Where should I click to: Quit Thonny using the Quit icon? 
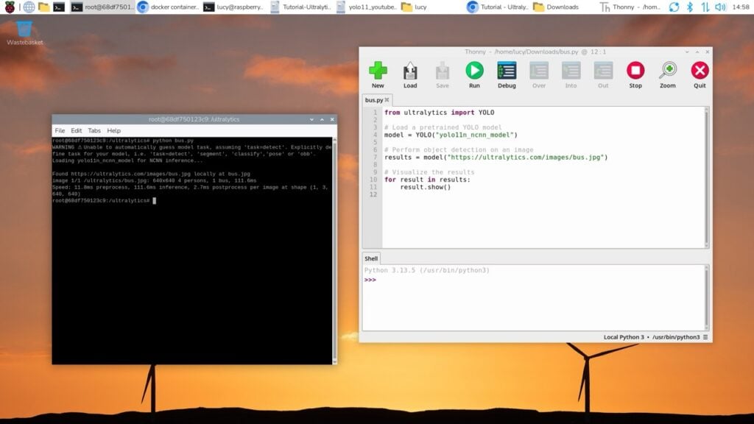pos(700,71)
